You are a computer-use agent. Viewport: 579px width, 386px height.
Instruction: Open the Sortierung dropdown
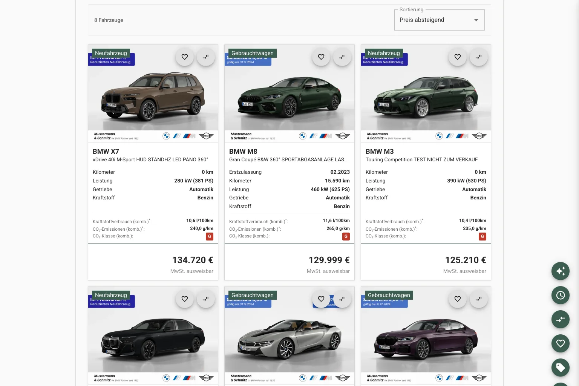[440, 20]
